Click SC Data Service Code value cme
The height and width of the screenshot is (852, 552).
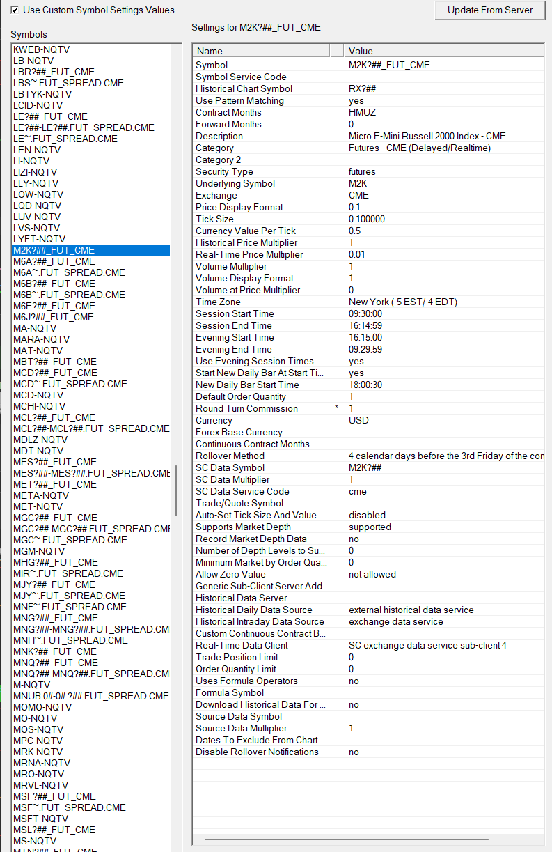[x=357, y=491]
